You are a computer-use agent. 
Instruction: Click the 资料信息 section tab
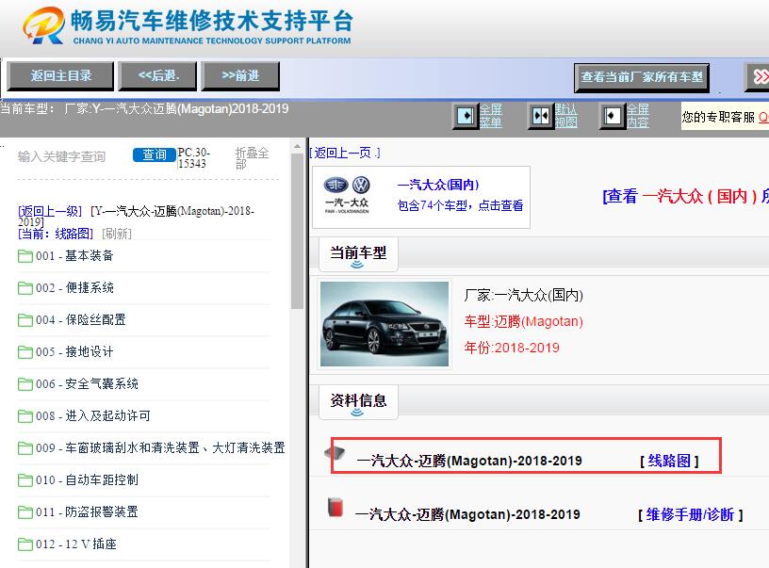[x=358, y=402]
